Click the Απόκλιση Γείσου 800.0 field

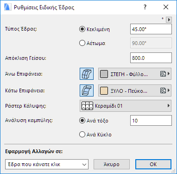pos(151,58)
